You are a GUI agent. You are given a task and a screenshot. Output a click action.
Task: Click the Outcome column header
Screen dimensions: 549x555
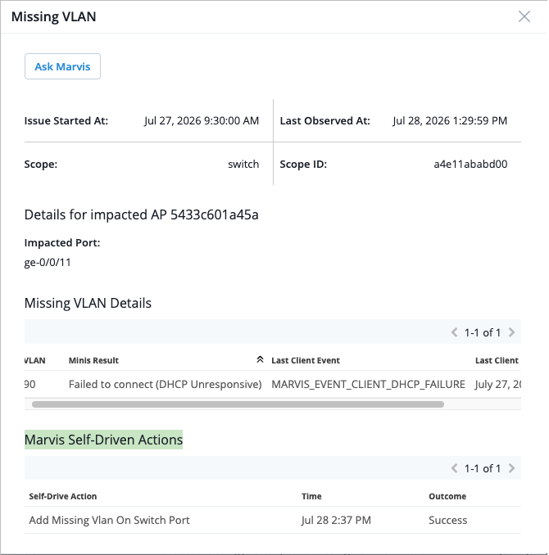pyautogui.click(x=447, y=496)
